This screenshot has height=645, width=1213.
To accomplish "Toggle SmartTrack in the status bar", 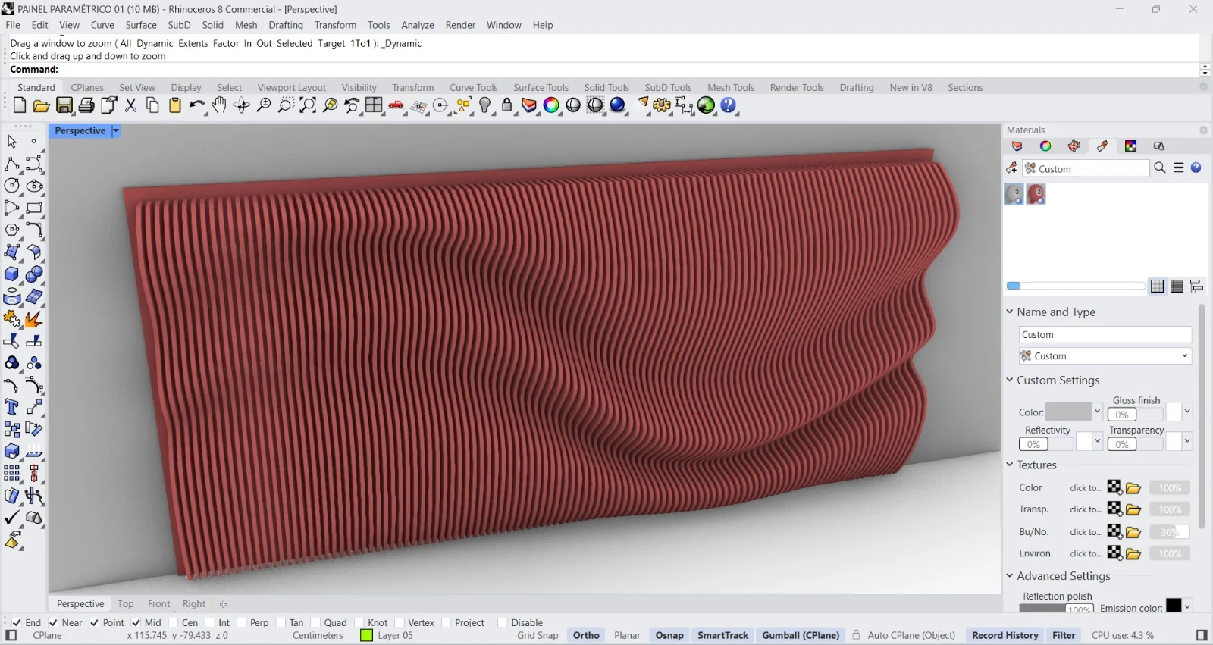I will coord(722,636).
